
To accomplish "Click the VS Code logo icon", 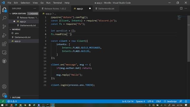I will (3, 3).
